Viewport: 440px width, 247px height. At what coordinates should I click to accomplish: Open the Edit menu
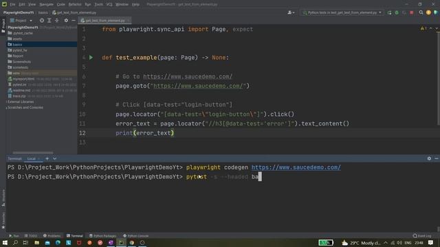click(x=21, y=5)
